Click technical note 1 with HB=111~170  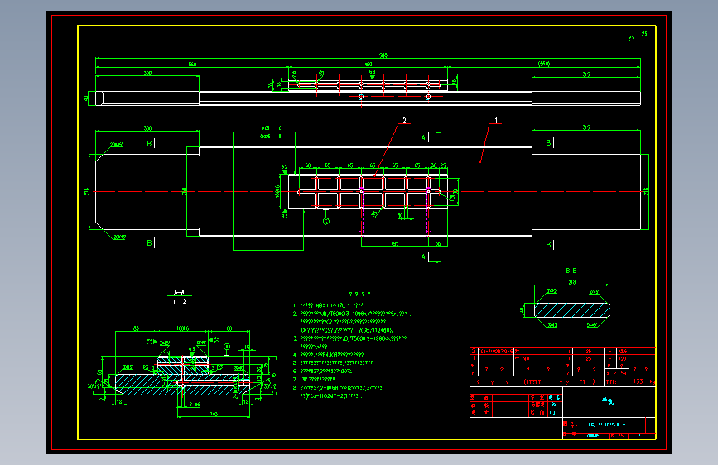(x=328, y=305)
